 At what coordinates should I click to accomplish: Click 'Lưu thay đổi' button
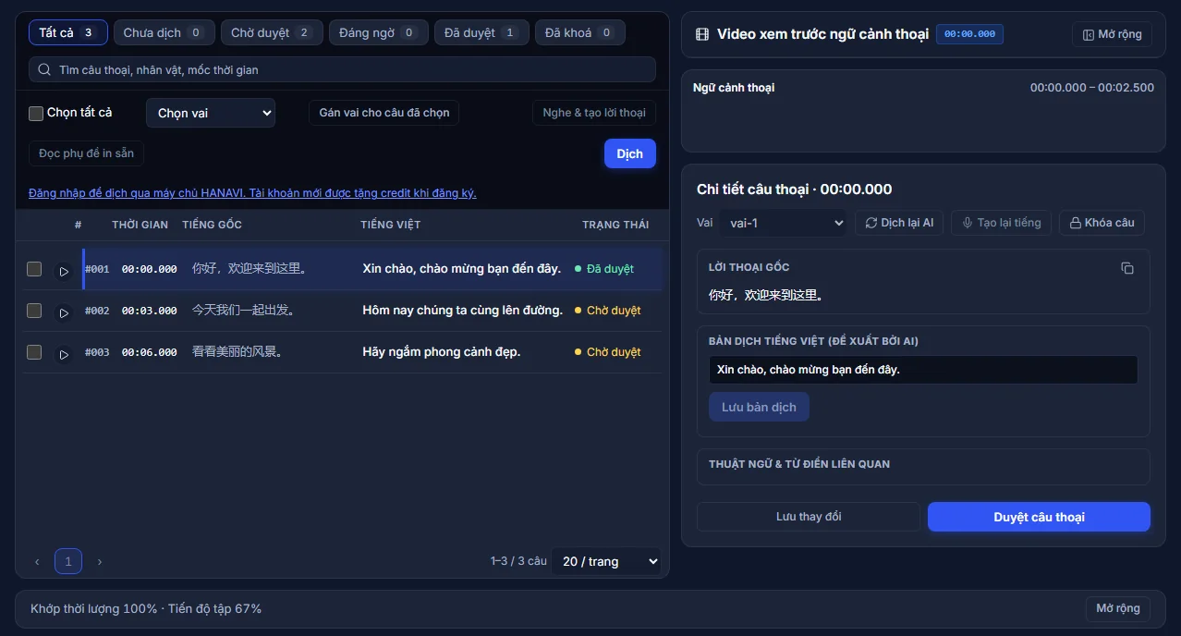809,517
